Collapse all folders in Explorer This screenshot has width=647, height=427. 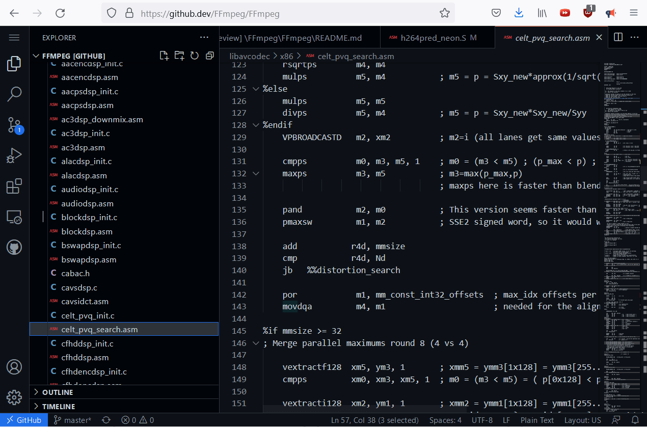point(209,56)
